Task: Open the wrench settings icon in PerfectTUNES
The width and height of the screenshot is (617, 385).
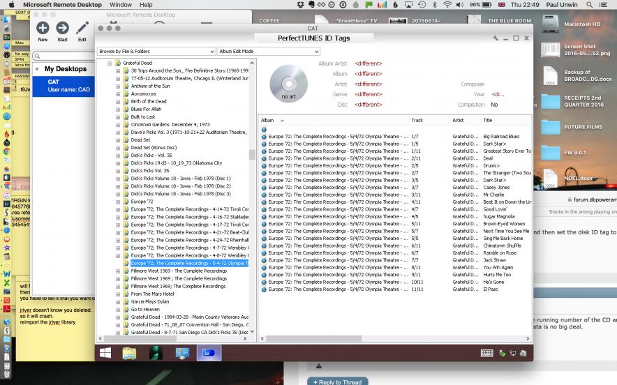Action: click(496, 38)
